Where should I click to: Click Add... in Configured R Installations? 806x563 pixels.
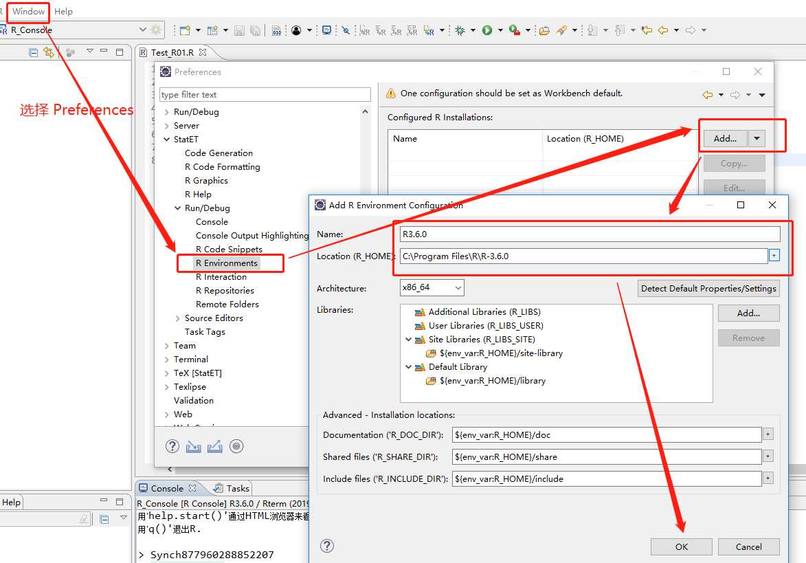(x=726, y=138)
